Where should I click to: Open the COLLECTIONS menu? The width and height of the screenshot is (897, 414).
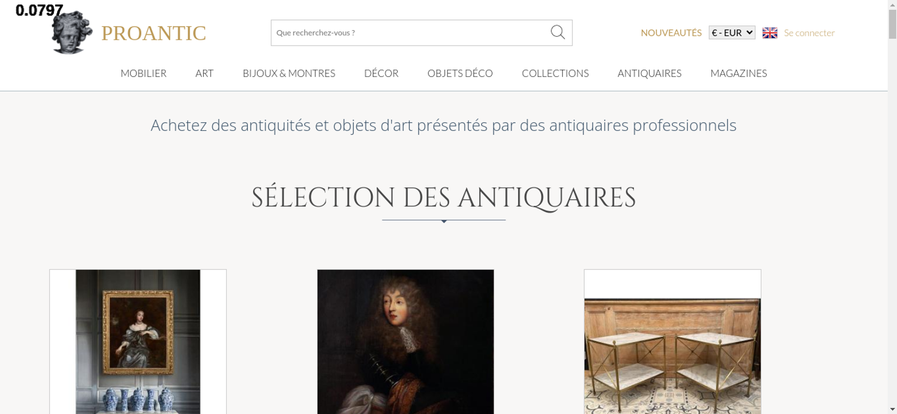pos(555,73)
